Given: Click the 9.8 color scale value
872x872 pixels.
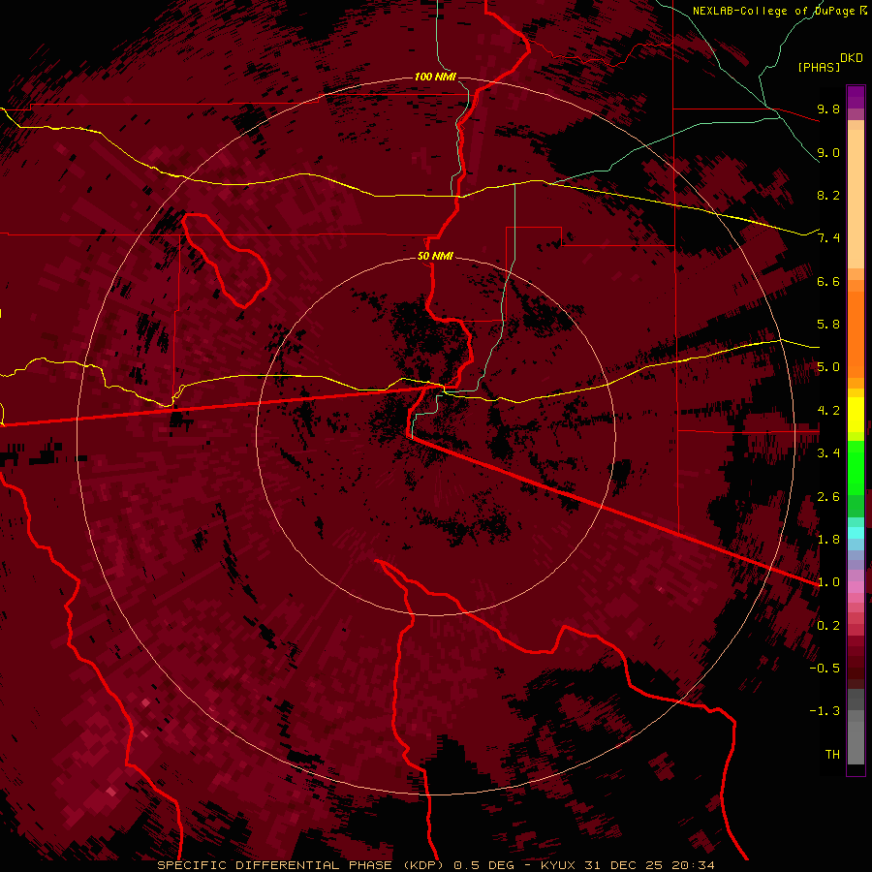Looking at the screenshot, I should coord(828,109).
